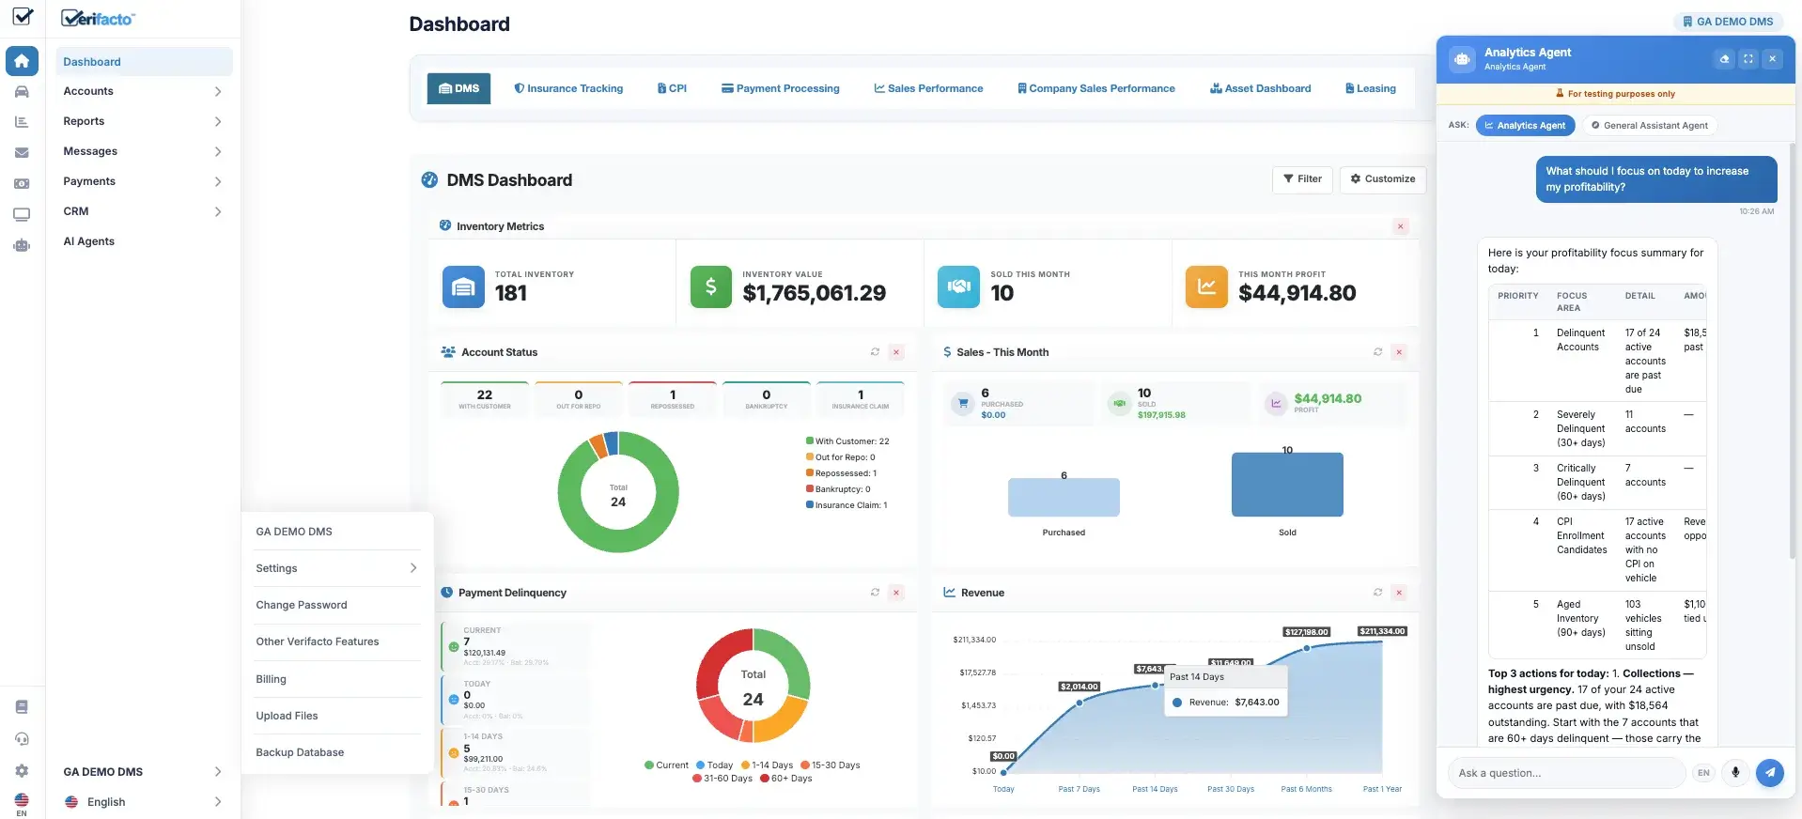Screen dimensions: 1802x819
Task: Open the GA DEMO DMS top-right dropdown
Action: tap(1727, 22)
